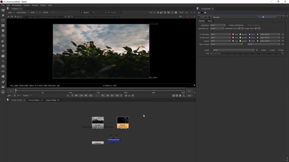Go to the last frame button
Viewport: 289px width, 162px height.
[x=117, y=95]
